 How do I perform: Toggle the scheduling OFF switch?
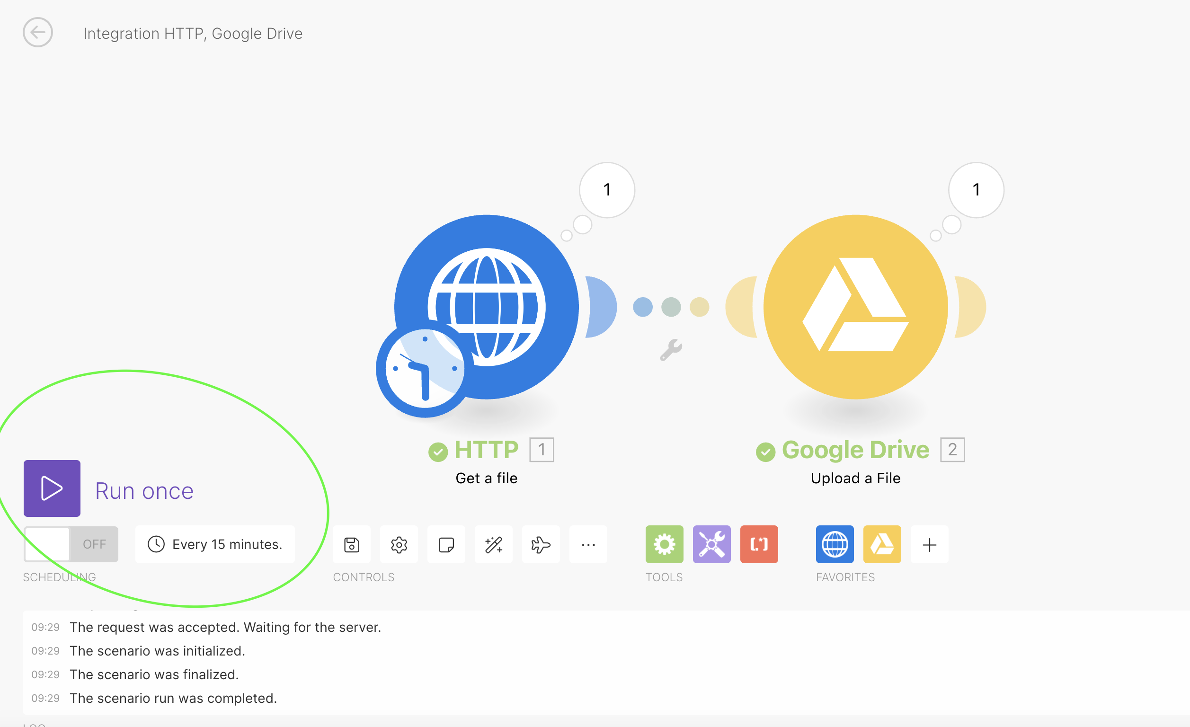pyautogui.click(x=71, y=544)
